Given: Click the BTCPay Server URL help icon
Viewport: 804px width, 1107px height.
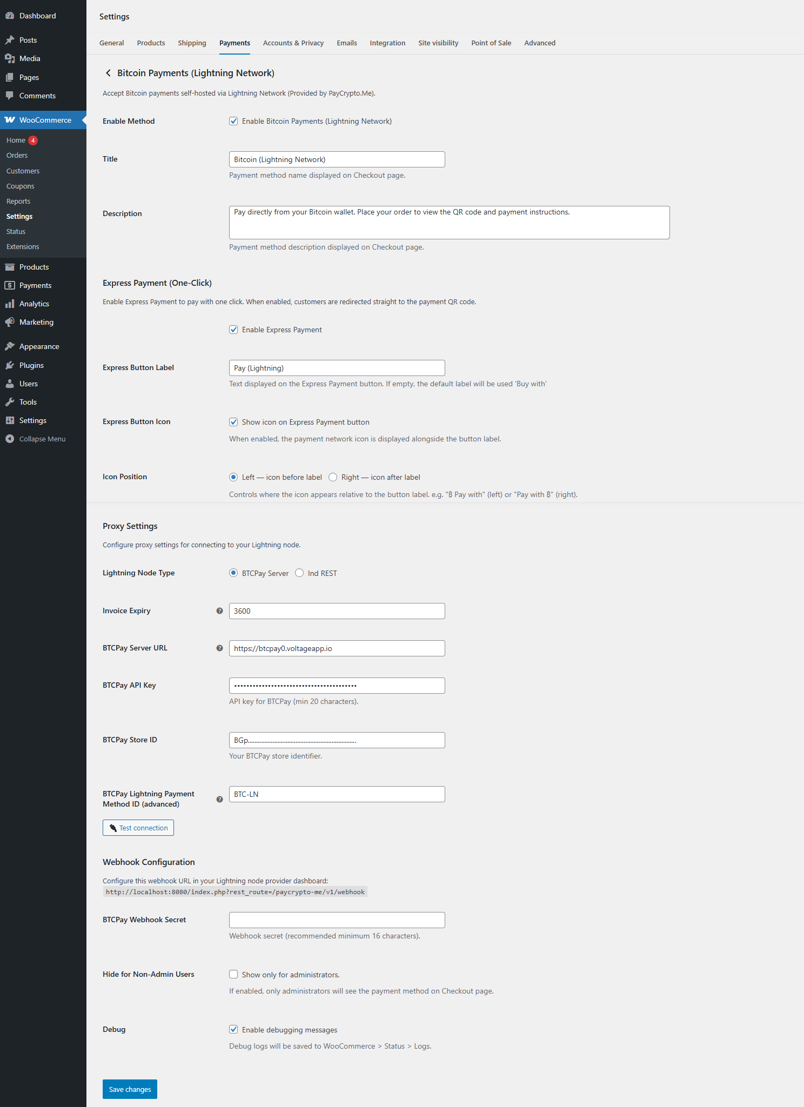Looking at the screenshot, I should (x=219, y=648).
